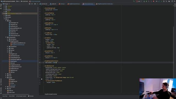Open the TODO tool window tab
176x99 pixels.
click(x=12, y=96)
